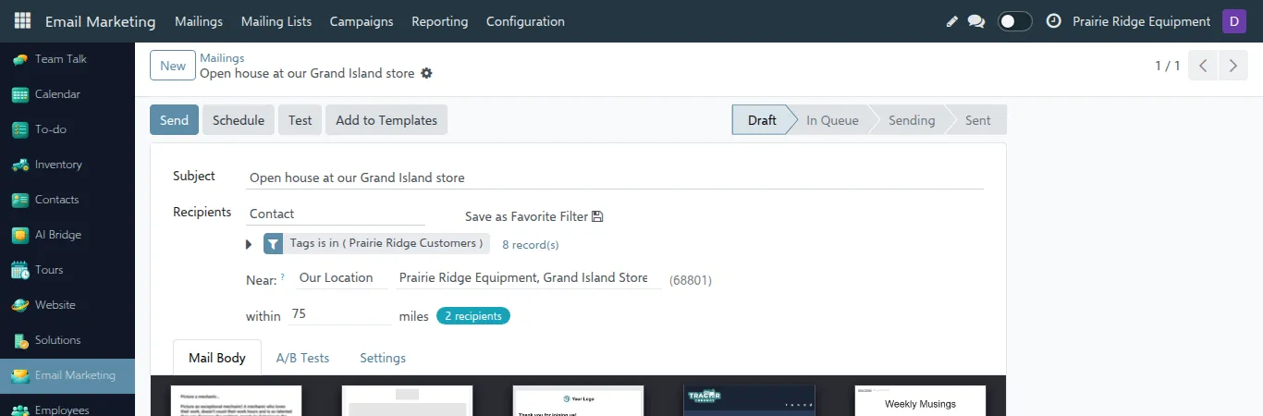Click the 2 recipients badge
This screenshot has height=416, width=1263.
[x=473, y=316]
